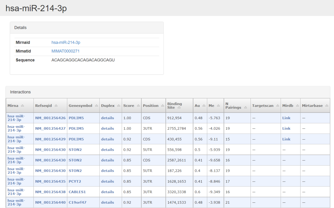Sort by Me column arrow
Viewport: 334px width, 208px height.
tap(218, 106)
